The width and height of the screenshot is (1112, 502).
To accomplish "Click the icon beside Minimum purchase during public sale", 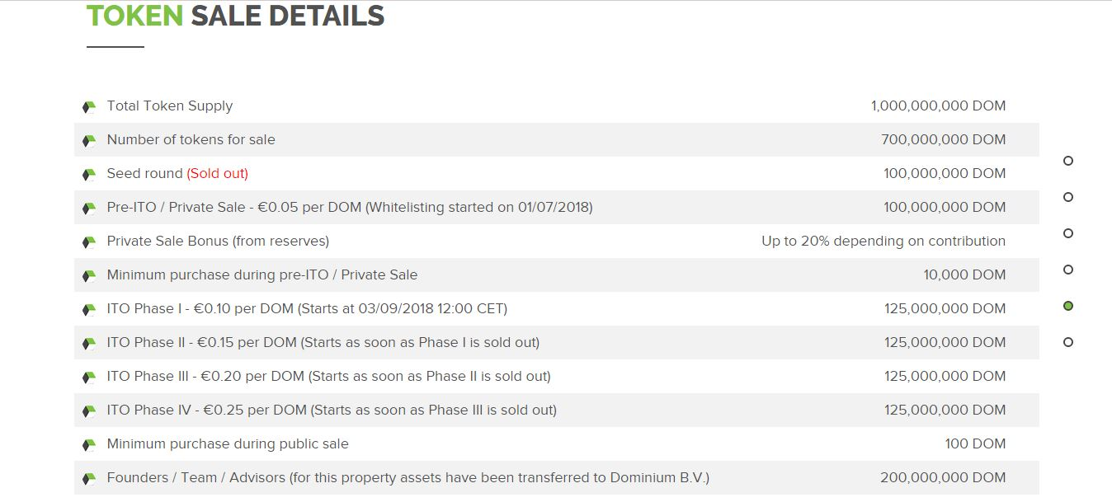I will 89,445.
